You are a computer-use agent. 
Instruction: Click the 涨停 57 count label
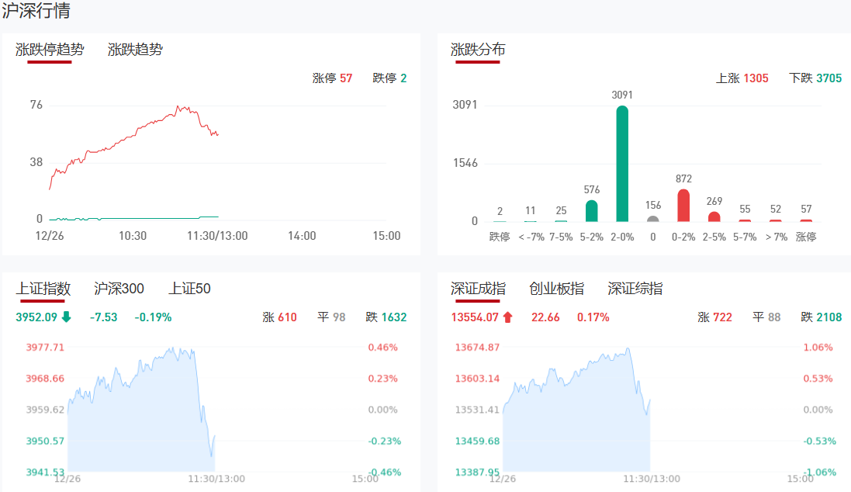click(x=332, y=78)
